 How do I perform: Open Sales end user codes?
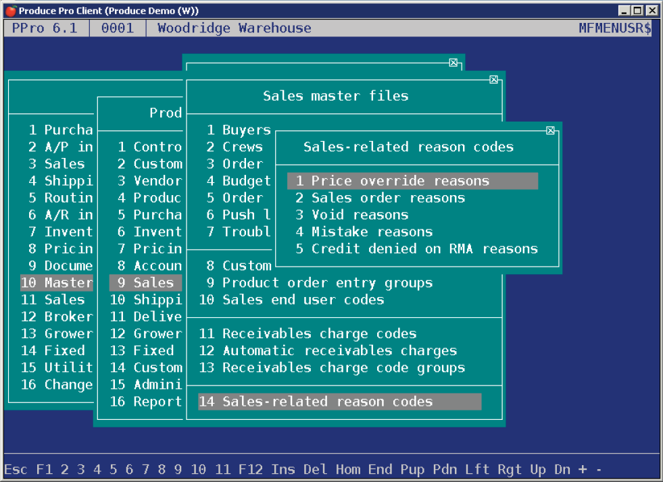pyautogui.click(x=291, y=300)
